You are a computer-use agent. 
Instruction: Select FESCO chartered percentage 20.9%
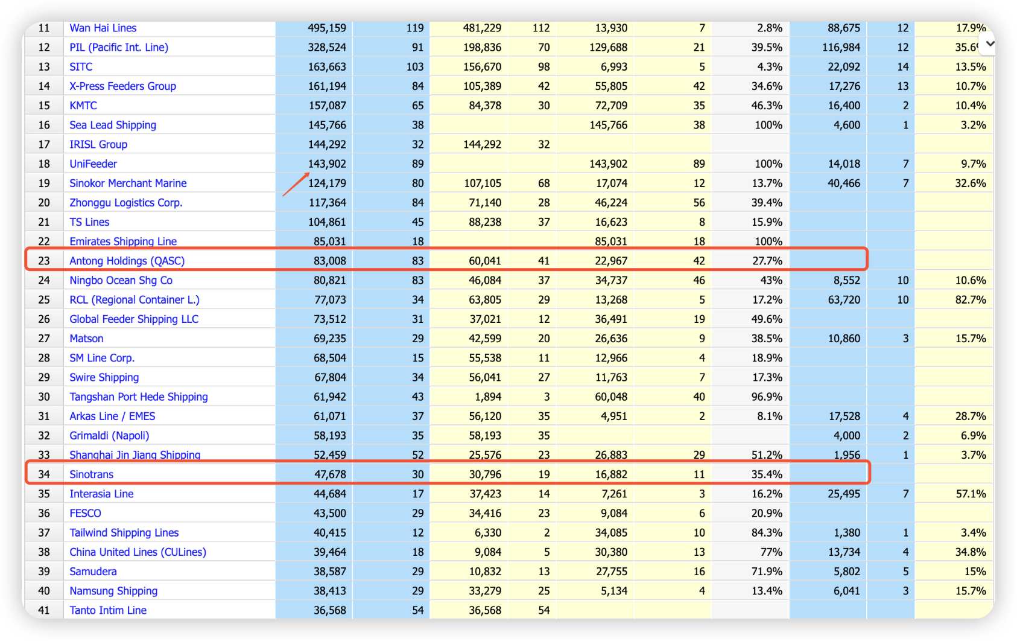pyautogui.click(x=767, y=513)
